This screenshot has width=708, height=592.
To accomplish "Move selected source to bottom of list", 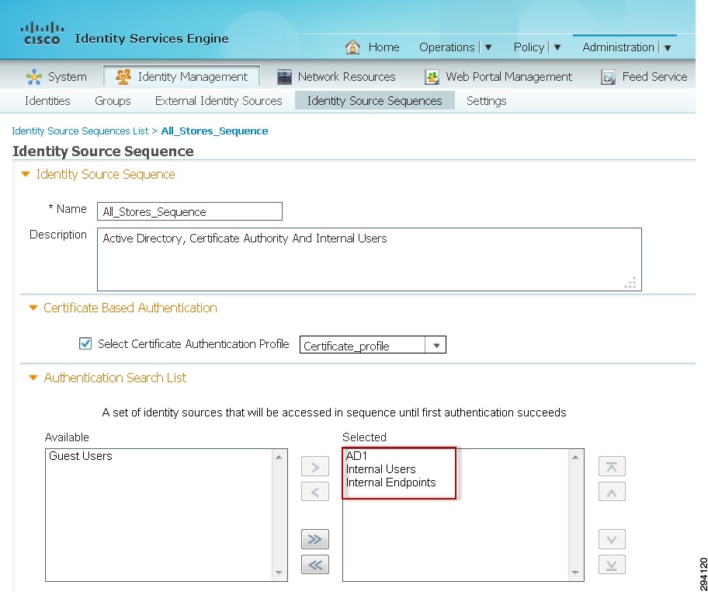I will coord(612,565).
